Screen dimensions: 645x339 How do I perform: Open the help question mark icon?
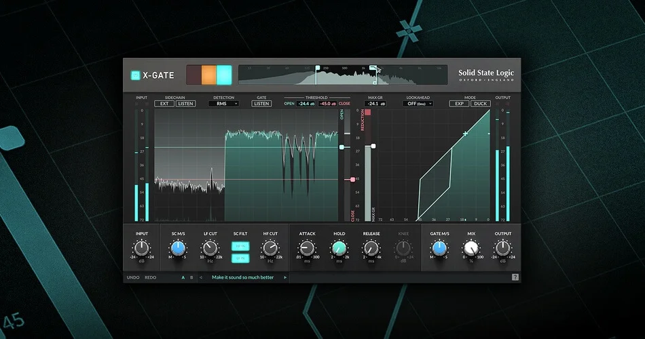515,277
